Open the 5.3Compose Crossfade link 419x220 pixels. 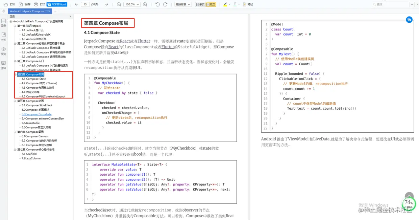(x=36, y=114)
